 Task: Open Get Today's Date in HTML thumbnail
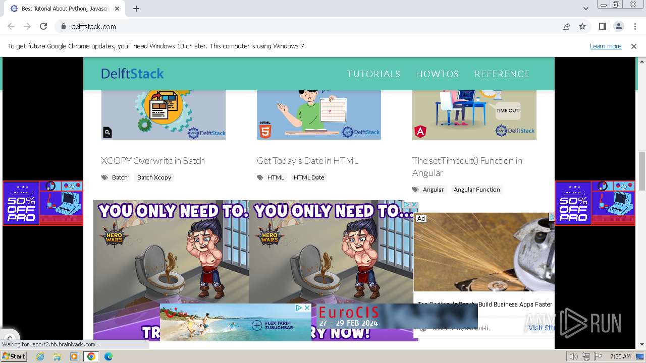[x=319, y=115]
